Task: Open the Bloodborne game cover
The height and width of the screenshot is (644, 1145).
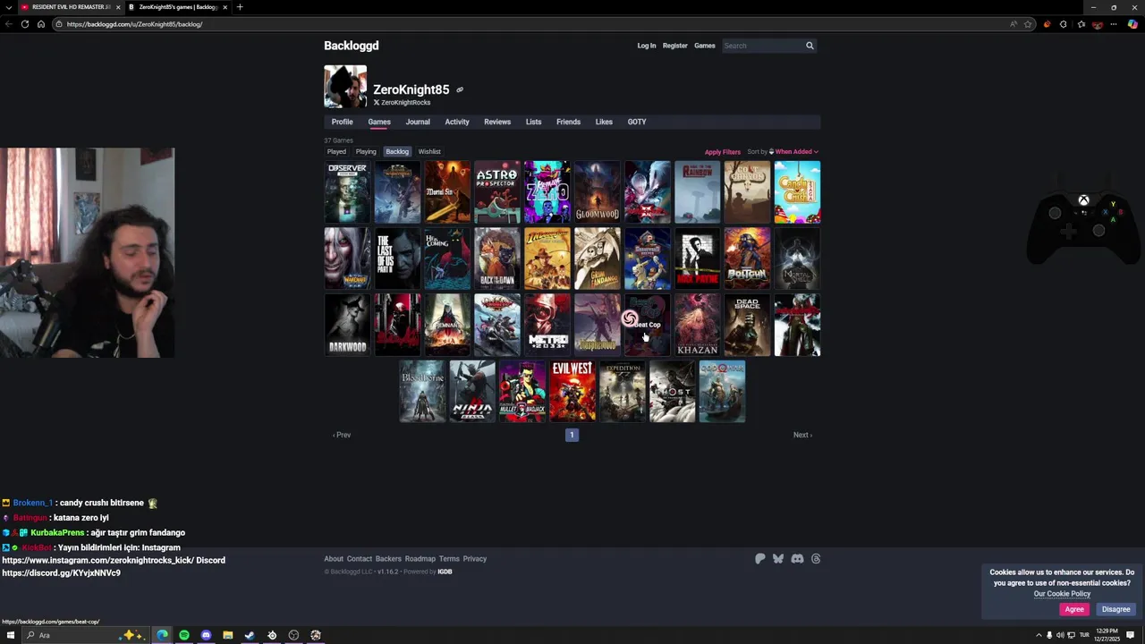Action: (422, 392)
